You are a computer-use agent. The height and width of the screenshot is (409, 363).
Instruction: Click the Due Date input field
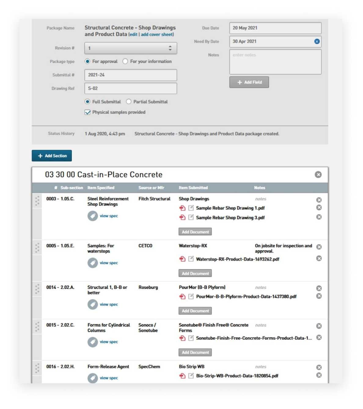pos(275,28)
